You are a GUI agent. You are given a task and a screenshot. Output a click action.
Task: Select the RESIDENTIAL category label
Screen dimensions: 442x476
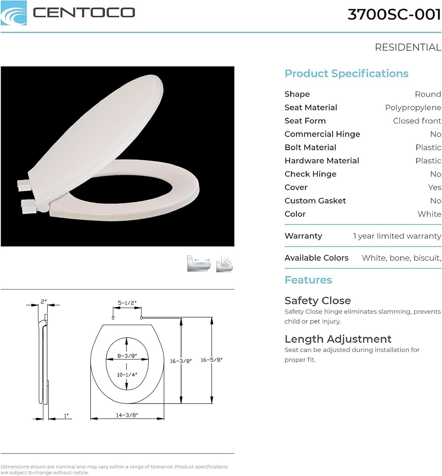pyautogui.click(x=408, y=47)
